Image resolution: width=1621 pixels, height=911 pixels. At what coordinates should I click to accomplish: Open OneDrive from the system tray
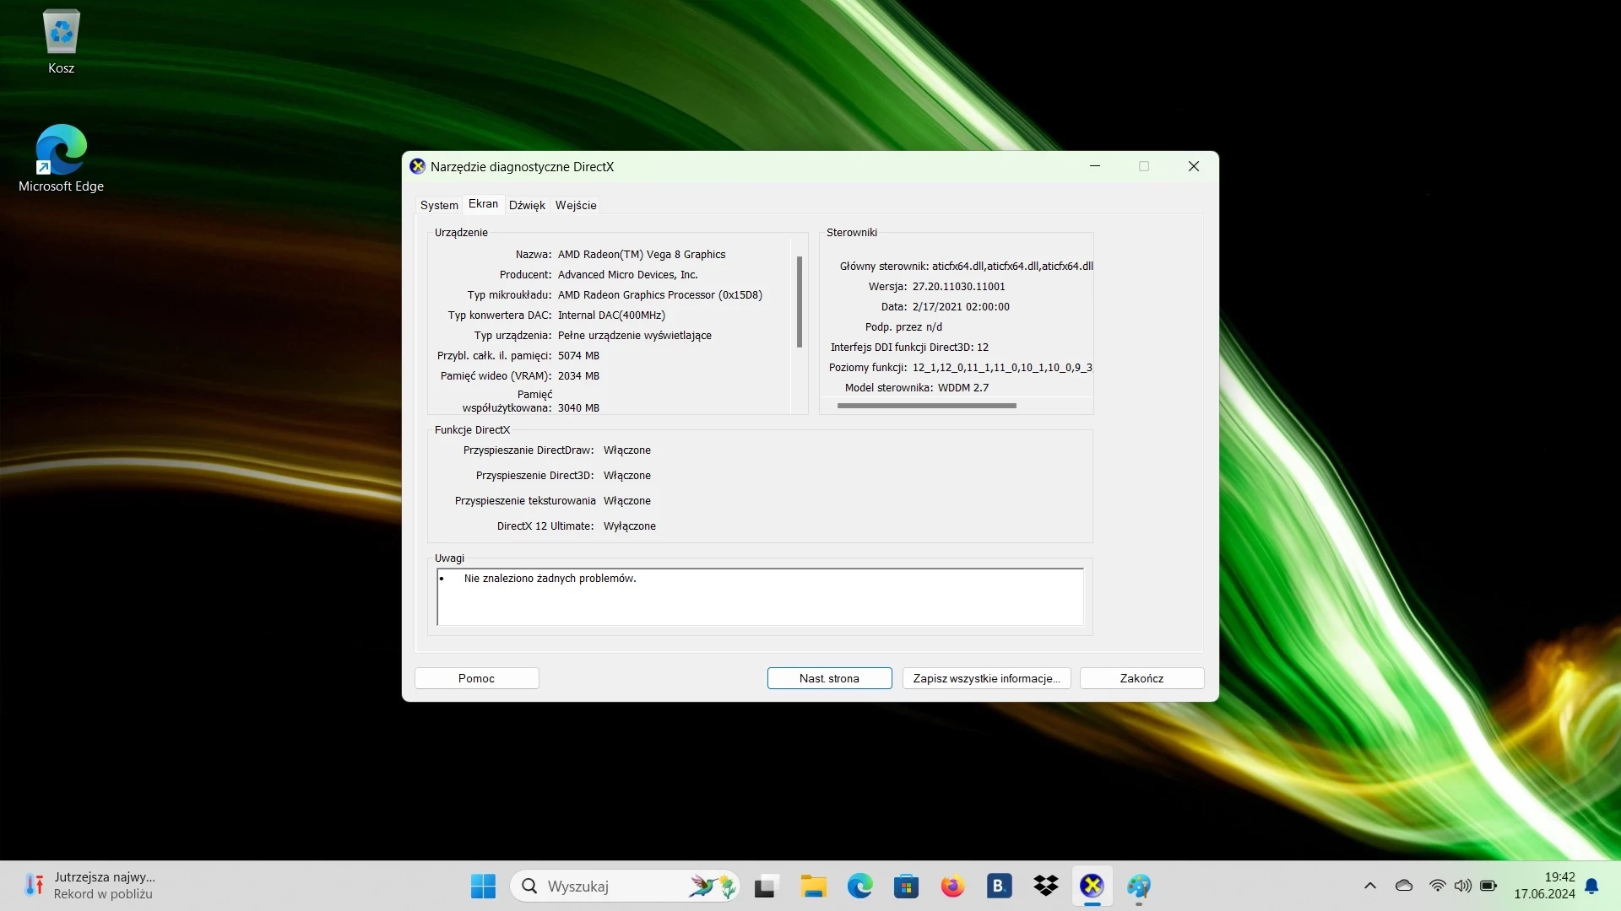1404,886
